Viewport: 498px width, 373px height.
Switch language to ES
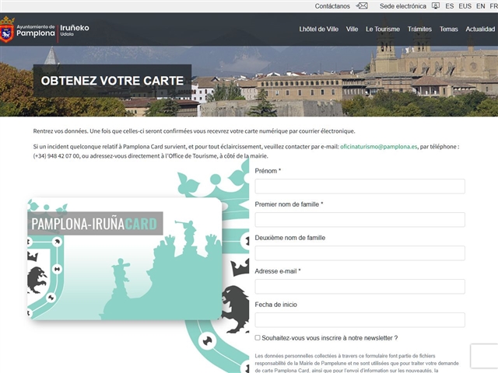point(450,6)
